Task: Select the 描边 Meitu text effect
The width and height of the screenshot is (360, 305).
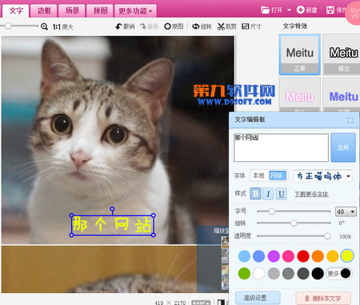Action: pos(342,54)
